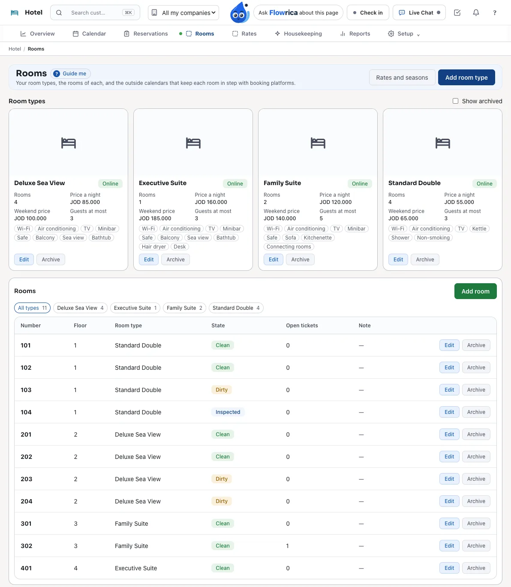Click the Overview chart icon
511x587 pixels.
coord(23,34)
